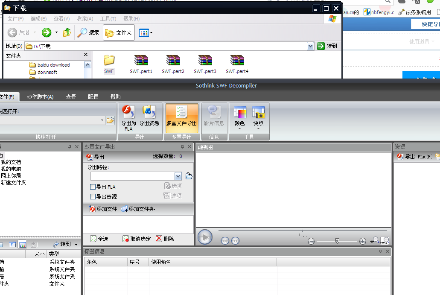Open the file browser 转到 dropdown arrow
Image resolution: width=440 pixels, height=295 pixels.
[x=76, y=245]
